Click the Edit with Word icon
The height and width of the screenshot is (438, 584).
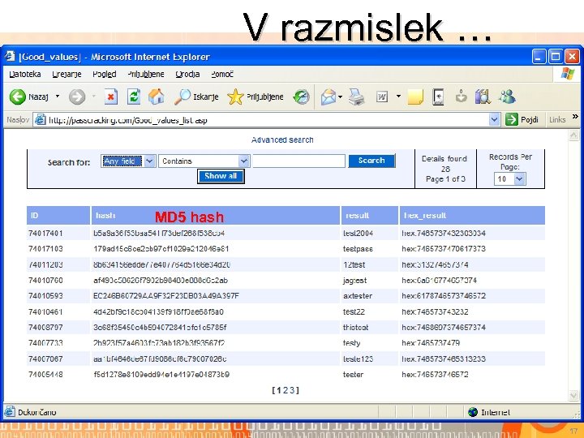382,97
